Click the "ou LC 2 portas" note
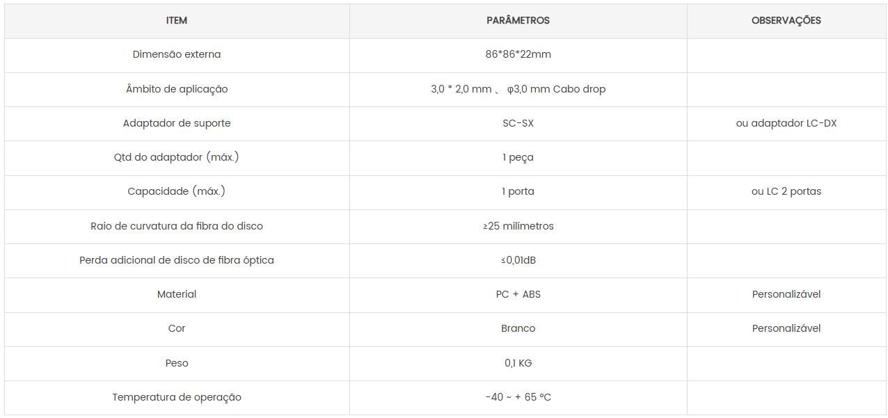The width and height of the screenshot is (888, 418). [x=786, y=191]
